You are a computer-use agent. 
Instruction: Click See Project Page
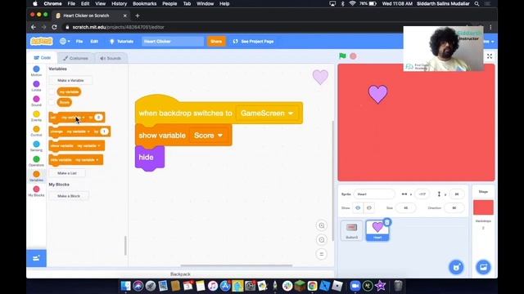pos(253,42)
